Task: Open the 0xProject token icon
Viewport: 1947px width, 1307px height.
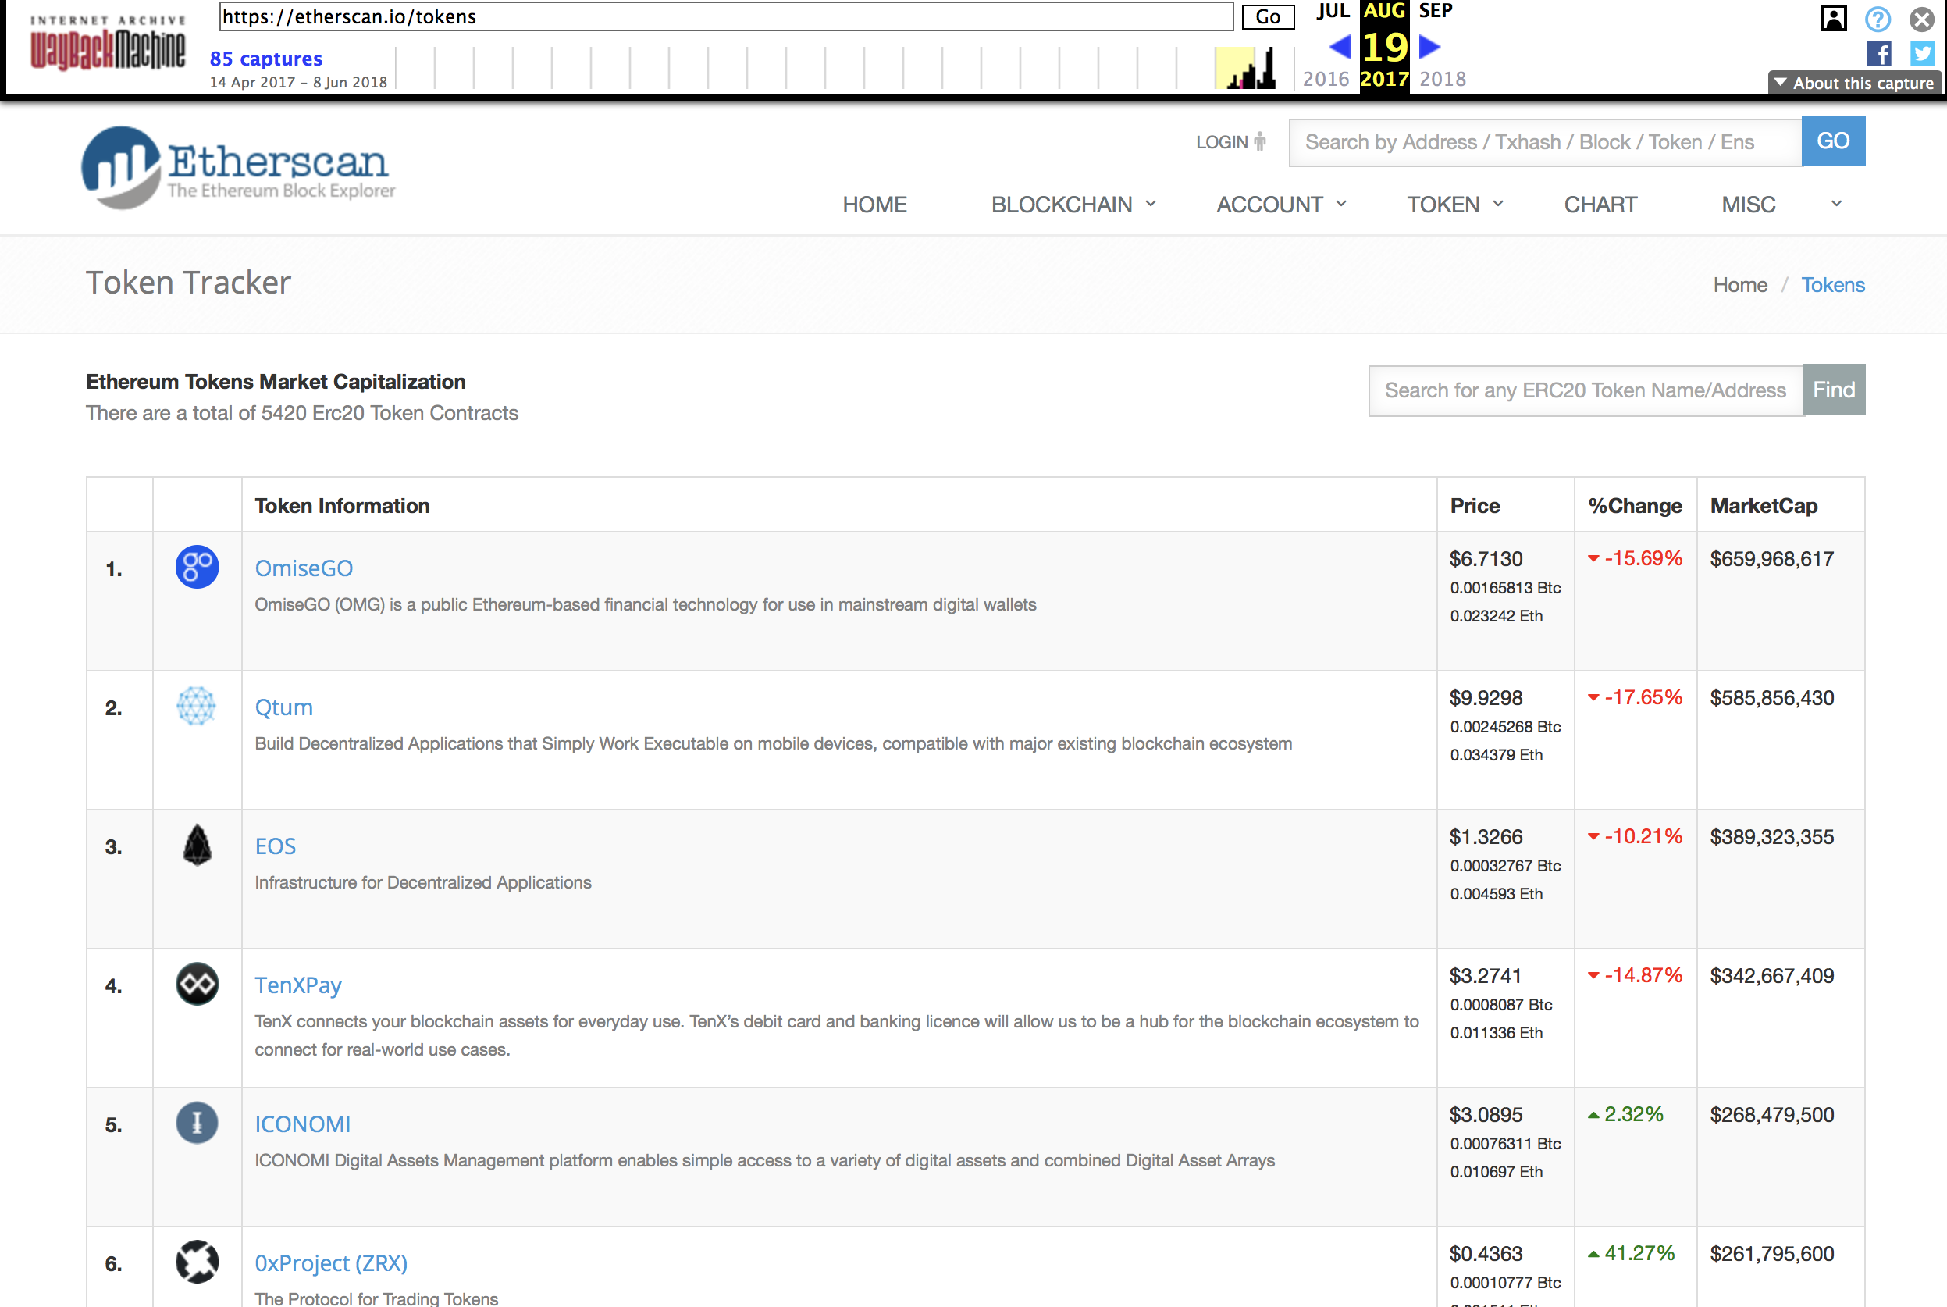Action: click(198, 1262)
